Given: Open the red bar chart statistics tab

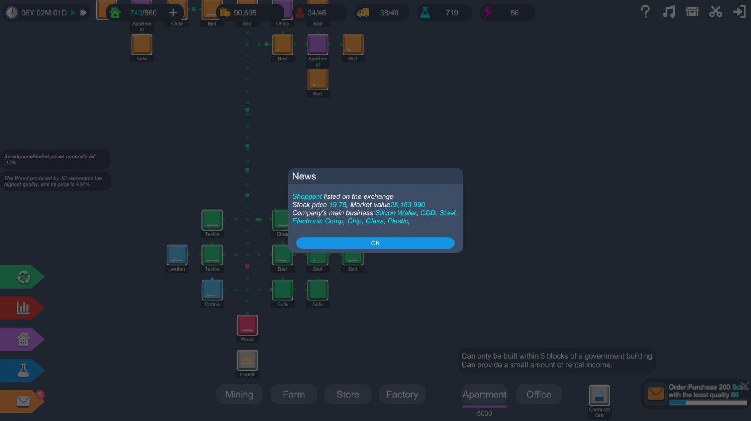Looking at the screenshot, I should click(x=22, y=308).
